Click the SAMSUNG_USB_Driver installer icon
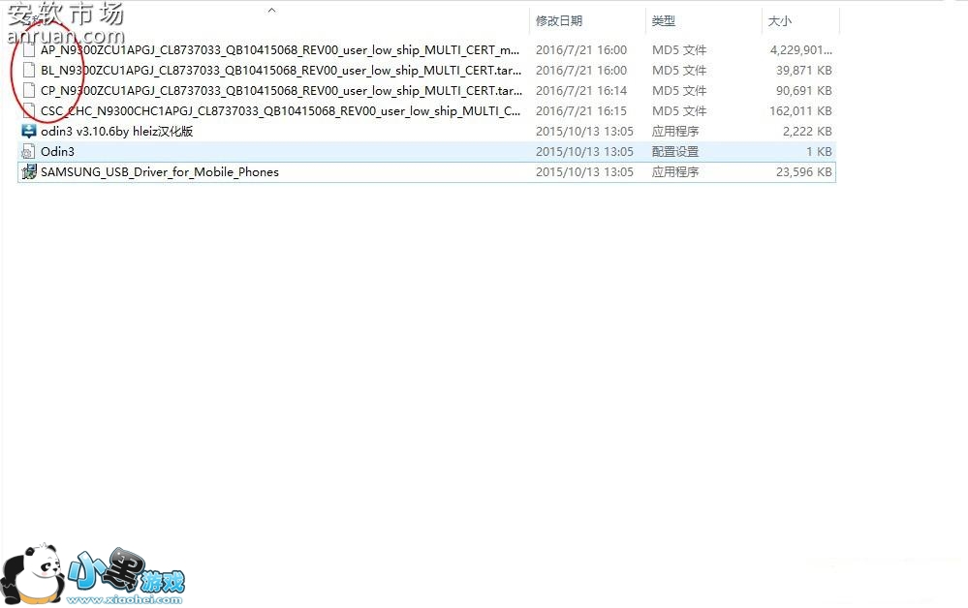The image size is (968, 608). click(28, 172)
